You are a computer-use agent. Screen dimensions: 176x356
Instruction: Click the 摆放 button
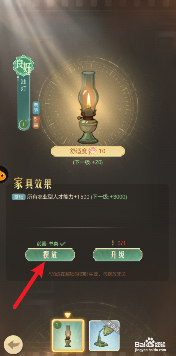click(50, 255)
